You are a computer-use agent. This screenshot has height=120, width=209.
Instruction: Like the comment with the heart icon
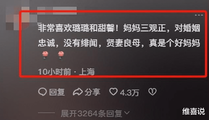pyautogui.click(x=113, y=92)
